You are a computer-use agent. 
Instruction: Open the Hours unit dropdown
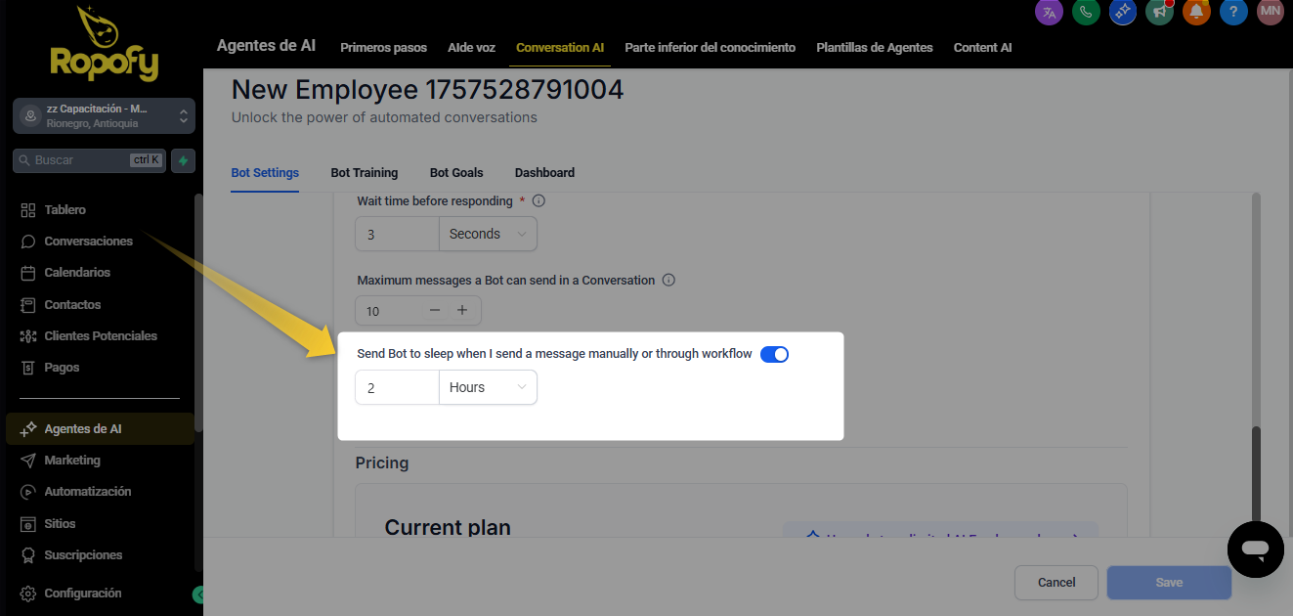488,388
